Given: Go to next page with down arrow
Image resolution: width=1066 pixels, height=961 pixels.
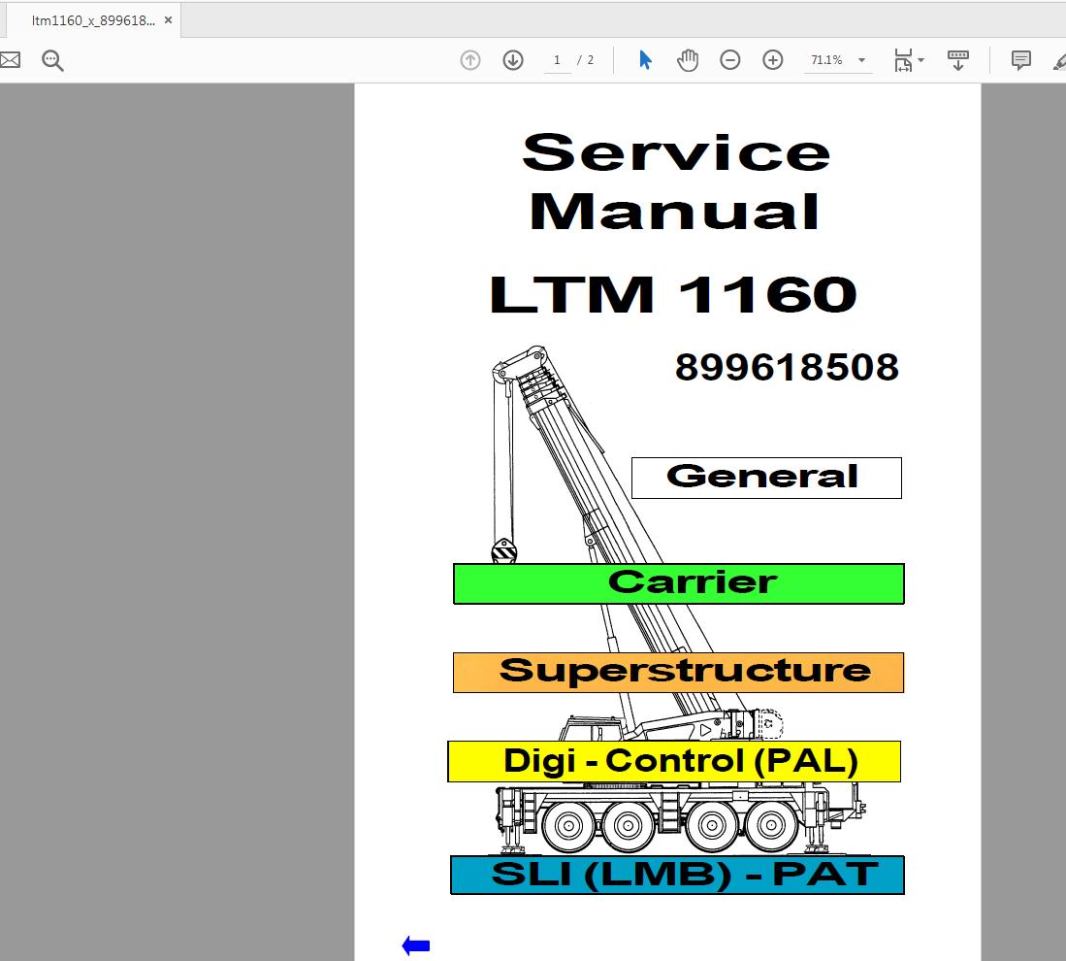Looking at the screenshot, I should point(512,60).
